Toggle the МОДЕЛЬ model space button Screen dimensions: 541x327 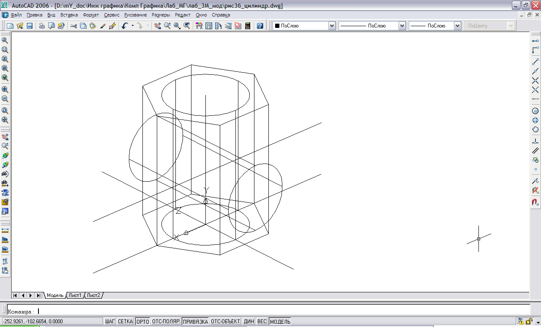[x=280, y=322]
